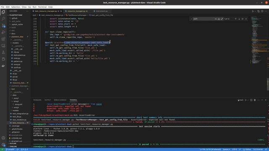Screen dimensions: 269x151
Task: Open instrument.py in the explorer tree
Action: coord(19,55)
